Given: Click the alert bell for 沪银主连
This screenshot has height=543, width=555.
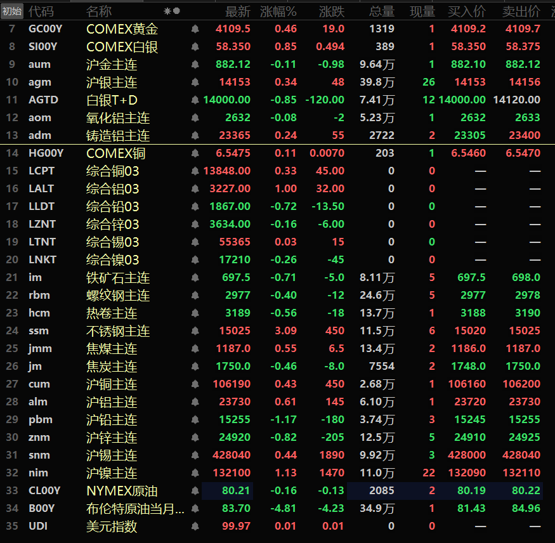Looking at the screenshot, I should coord(195,82).
